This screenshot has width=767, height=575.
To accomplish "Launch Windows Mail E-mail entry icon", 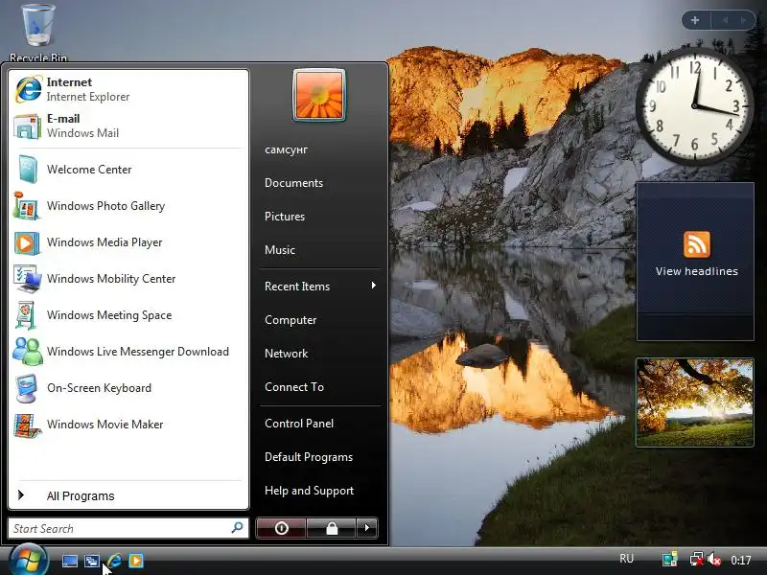I will click(x=27, y=126).
